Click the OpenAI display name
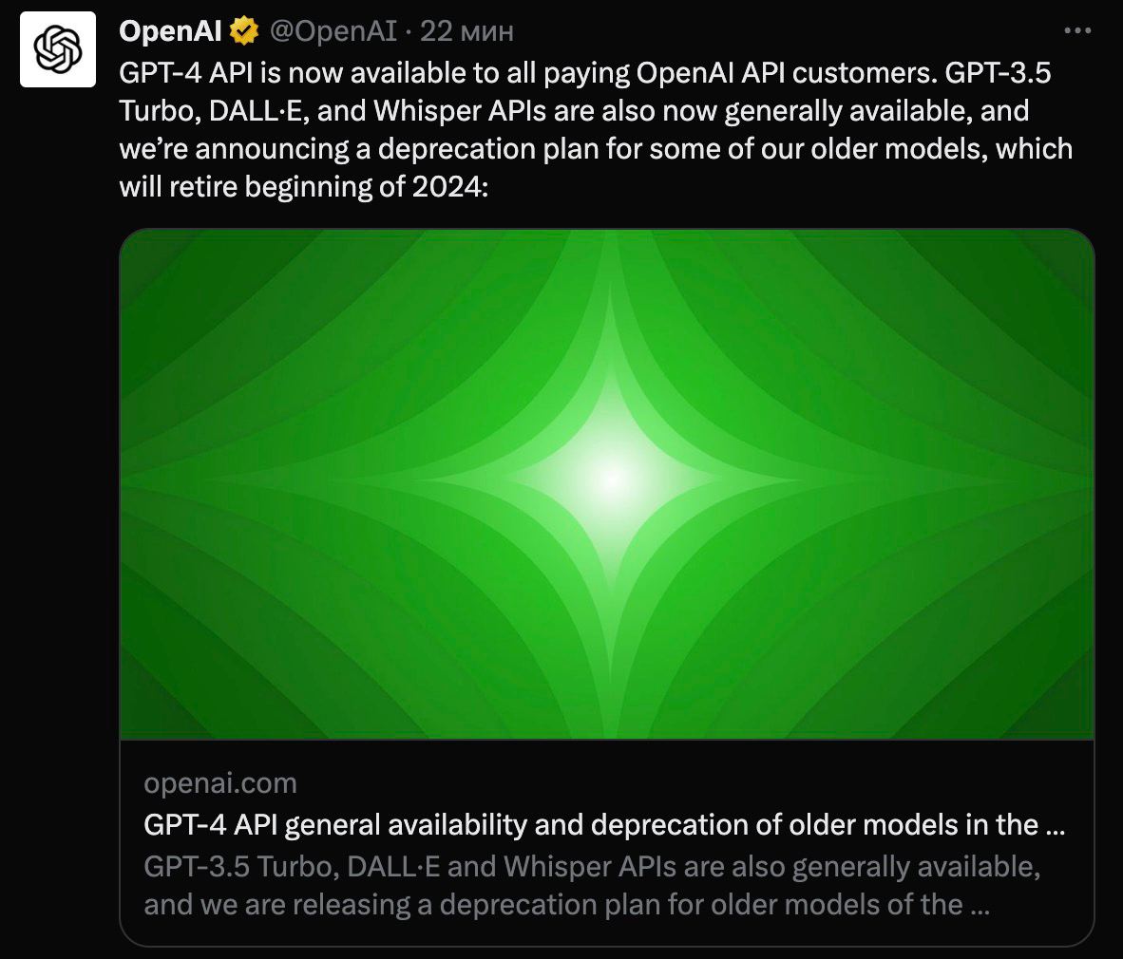This screenshot has width=1123, height=959. point(169,29)
